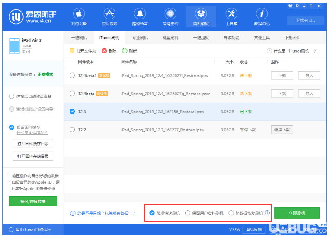The width and height of the screenshot is (333, 237).
Task: Click the help question mark beside 防数据恢复刷机
Action: [x=267, y=213]
